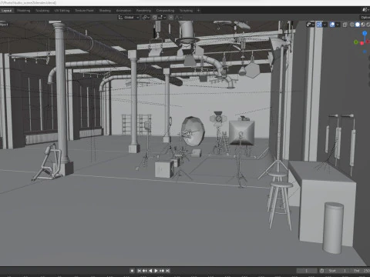Toggle auto keying record button
Screen dimensions: 370x277
pos(132,271)
